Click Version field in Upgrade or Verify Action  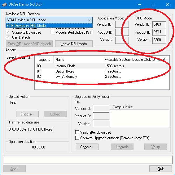[x=101, y=124]
